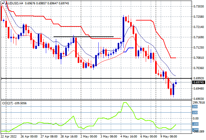The height and width of the screenshot is (140, 206).
Task: Click the 0.72580 price scale label
Action: 199,16
